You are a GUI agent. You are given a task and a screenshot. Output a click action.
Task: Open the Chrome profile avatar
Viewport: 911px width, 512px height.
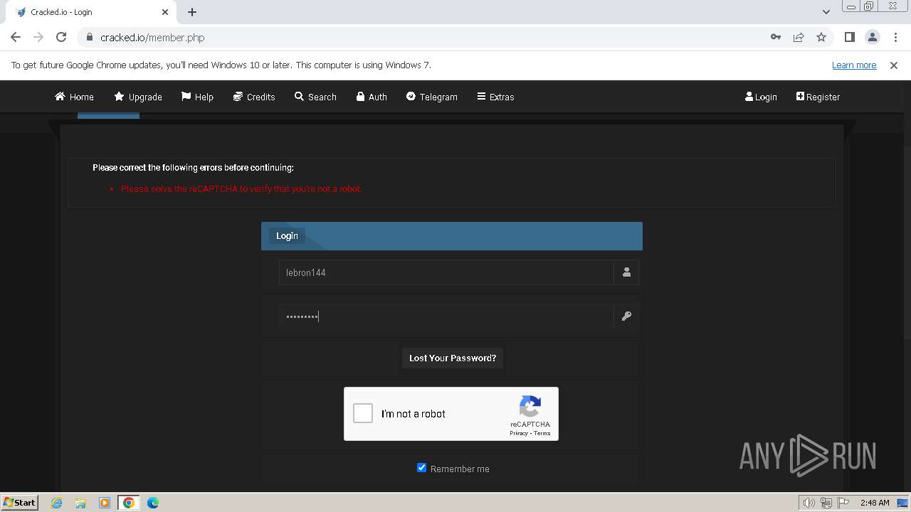click(873, 37)
